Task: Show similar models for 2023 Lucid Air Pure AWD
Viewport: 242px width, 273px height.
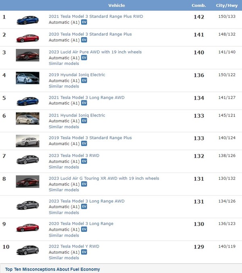Action: point(64,64)
